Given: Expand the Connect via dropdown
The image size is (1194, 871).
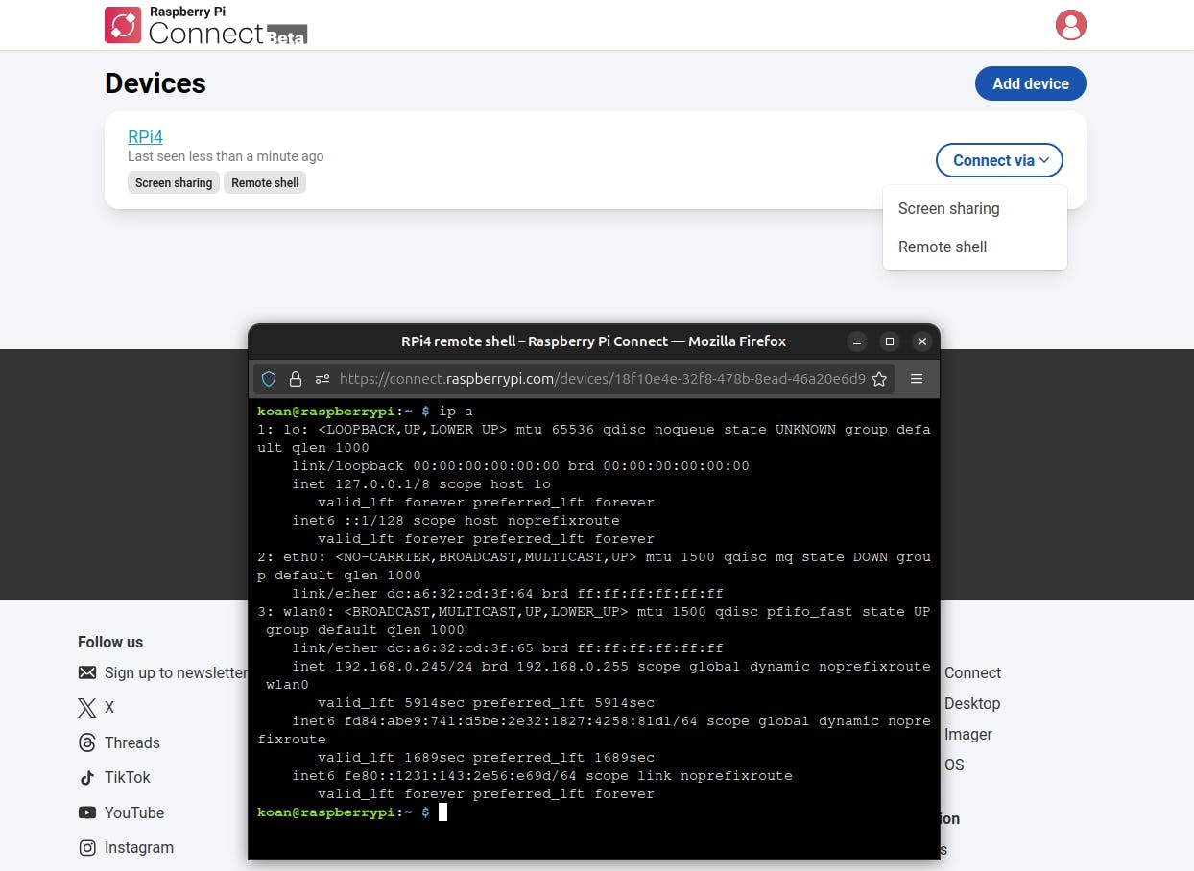Looking at the screenshot, I should [999, 160].
